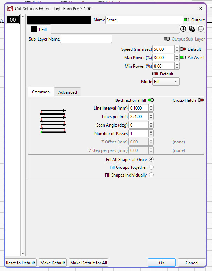This screenshot has width=212, height=271.
Task: Click the Speed value field
Action: [164, 49]
